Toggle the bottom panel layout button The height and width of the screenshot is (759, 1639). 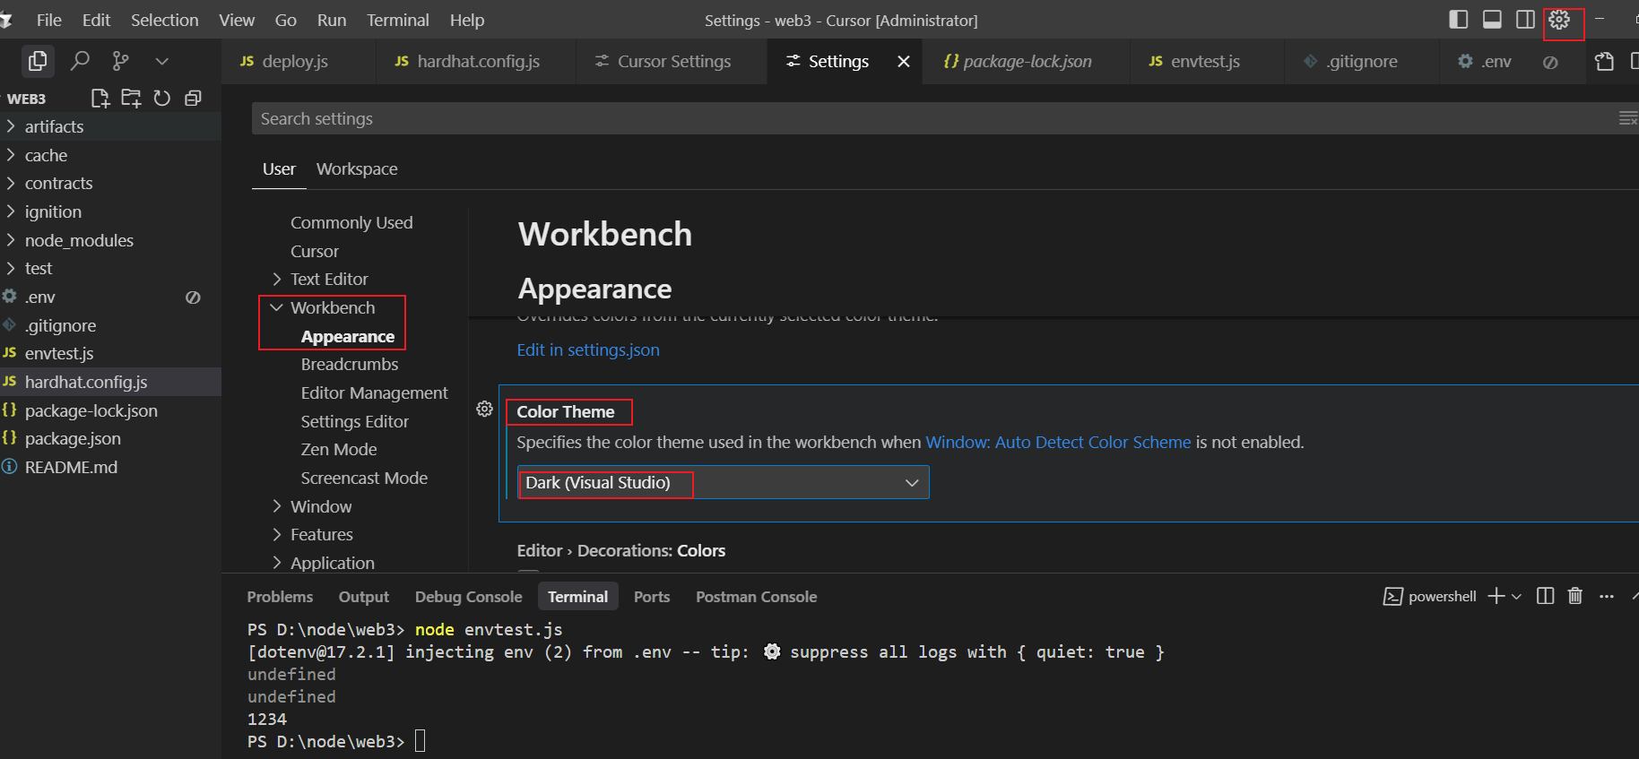(x=1492, y=20)
